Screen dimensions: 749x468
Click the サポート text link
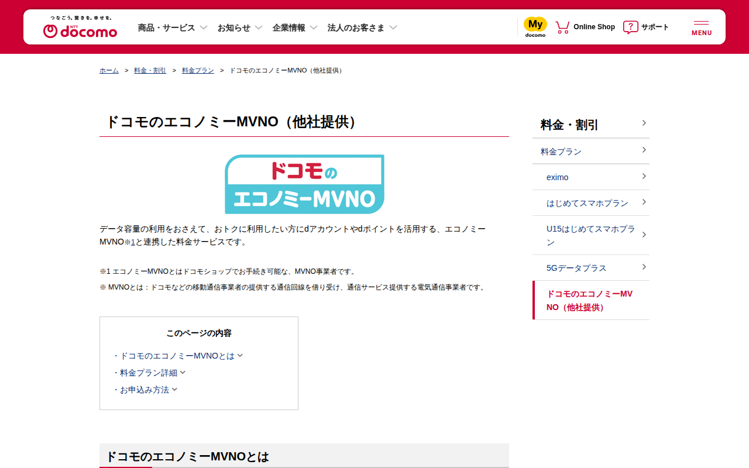[x=655, y=27]
